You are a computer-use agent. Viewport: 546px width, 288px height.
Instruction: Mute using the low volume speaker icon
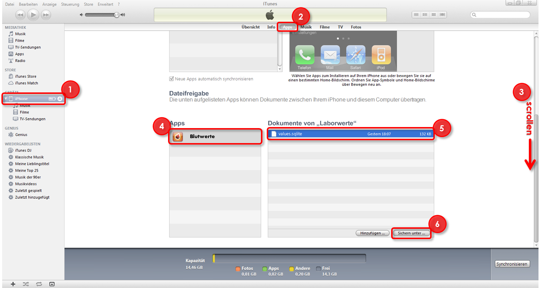pos(82,15)
